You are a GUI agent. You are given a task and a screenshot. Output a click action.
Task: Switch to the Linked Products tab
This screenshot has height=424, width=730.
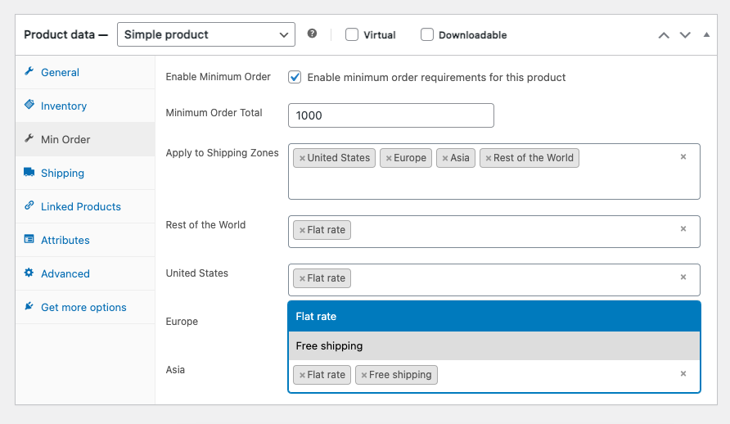coord(80,206)
